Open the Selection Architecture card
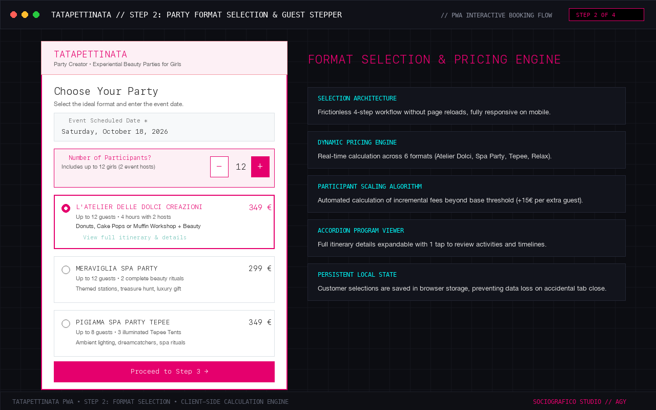Screen dimensions: 656x410 pos(466,106)
